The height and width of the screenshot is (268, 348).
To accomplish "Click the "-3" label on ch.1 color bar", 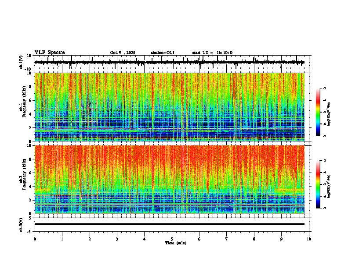I will pos(323,88).
